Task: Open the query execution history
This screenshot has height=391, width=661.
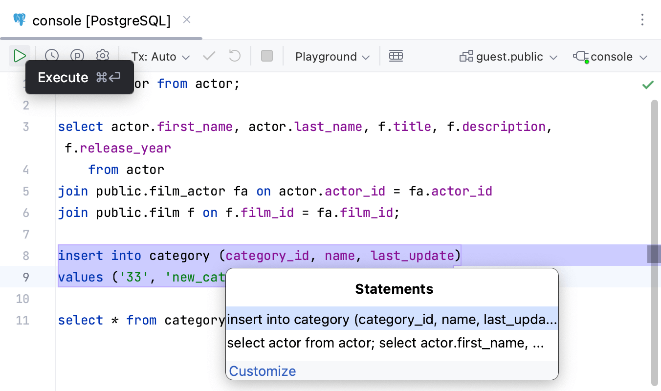Action: click(52, 56)
